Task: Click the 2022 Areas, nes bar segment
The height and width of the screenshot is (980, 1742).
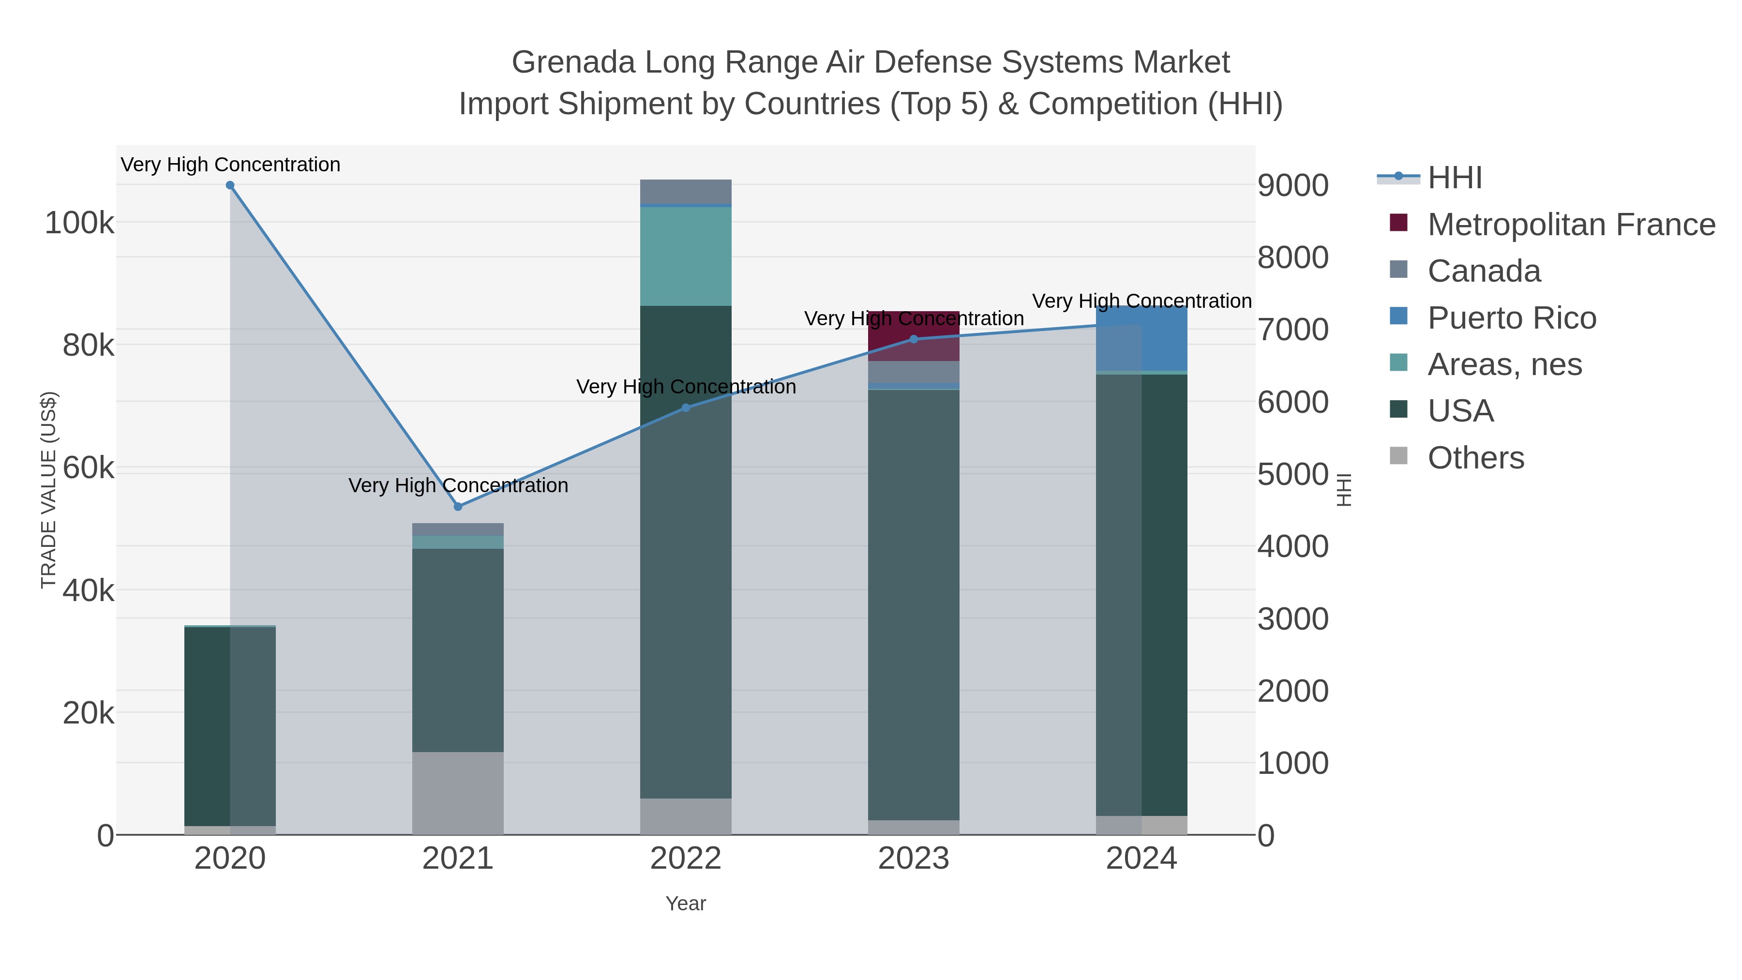Action: pos(686,256)
